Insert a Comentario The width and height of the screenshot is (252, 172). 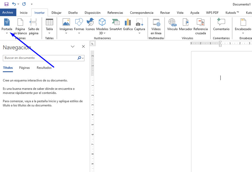tap(221, 24)
